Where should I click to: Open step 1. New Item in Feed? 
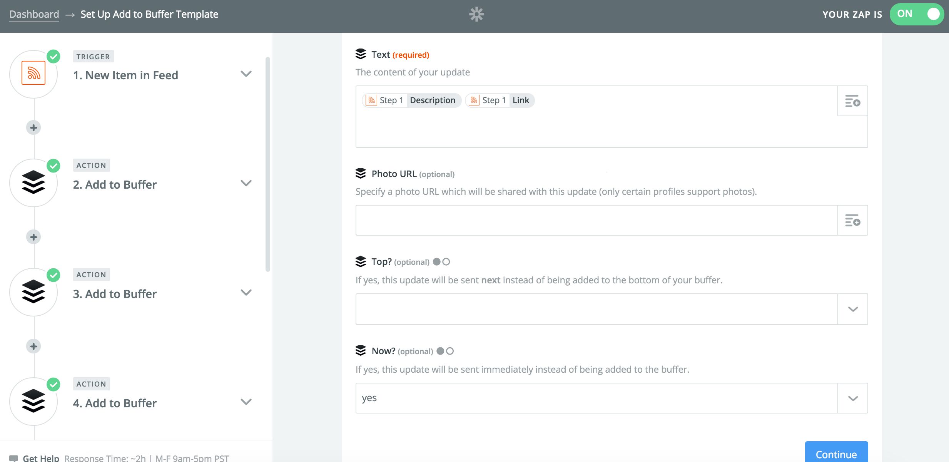pyautogui.click(x=125, y=75)
